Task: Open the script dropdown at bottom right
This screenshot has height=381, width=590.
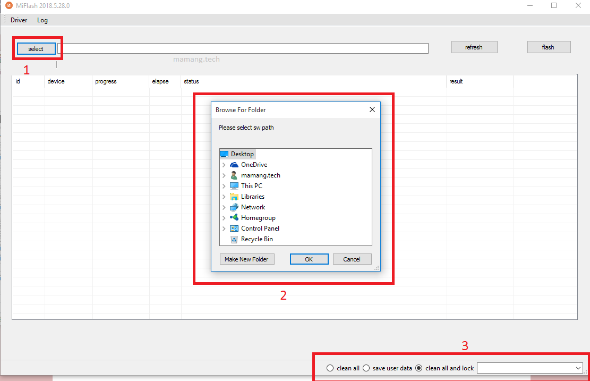Action: point(578,368)
